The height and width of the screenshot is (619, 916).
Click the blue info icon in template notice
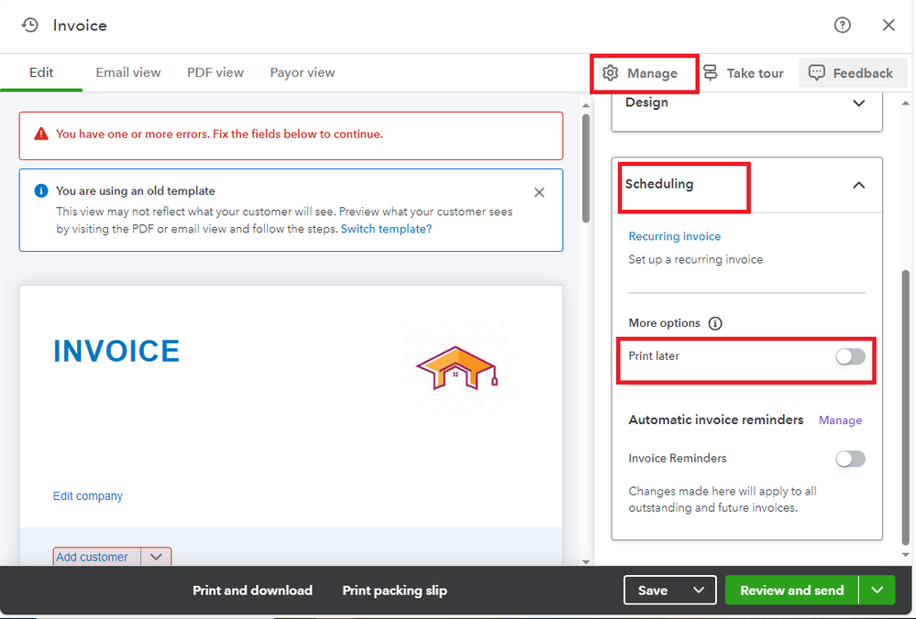(x=41, y=190)
